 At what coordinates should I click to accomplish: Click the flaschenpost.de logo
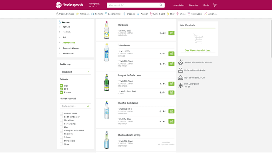pos(70,5)
